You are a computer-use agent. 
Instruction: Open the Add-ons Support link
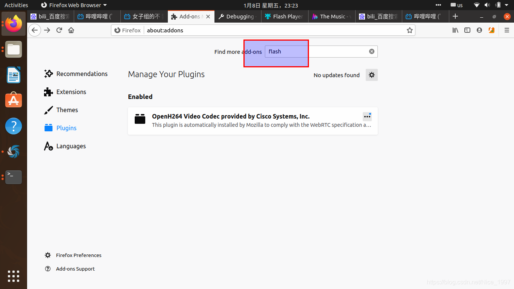click(x=70, y=269)
